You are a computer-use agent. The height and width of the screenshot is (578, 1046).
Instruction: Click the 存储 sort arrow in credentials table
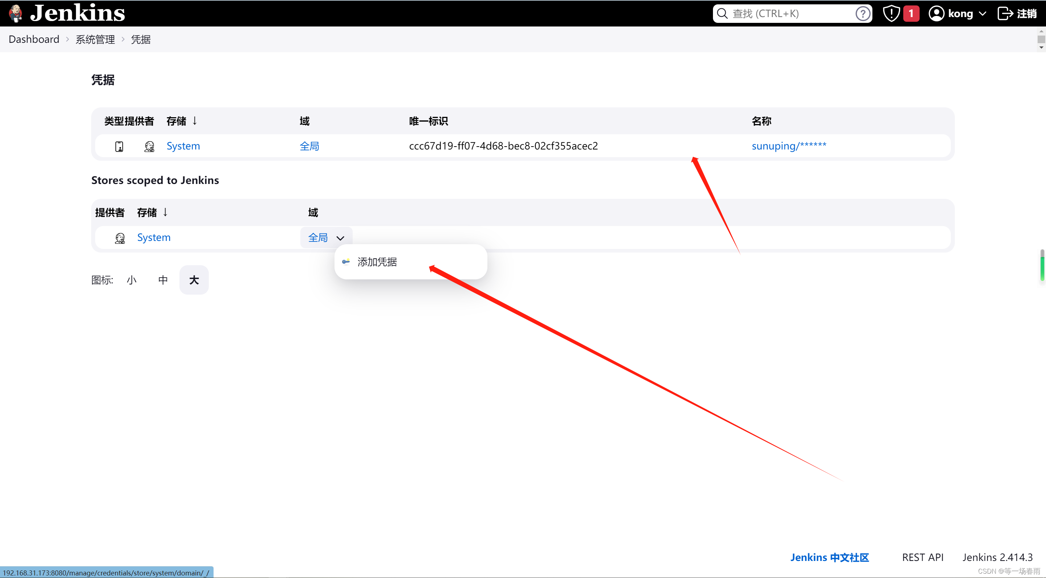(195, 120)
